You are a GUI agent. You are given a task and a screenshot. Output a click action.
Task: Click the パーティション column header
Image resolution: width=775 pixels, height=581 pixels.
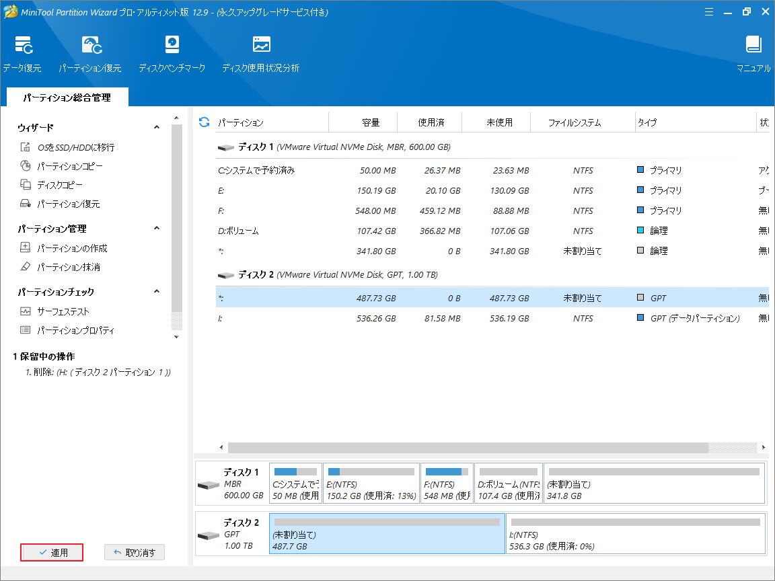272,122
